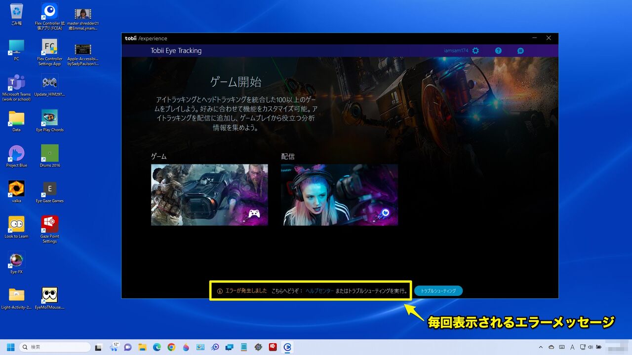632x355 pixels.
Task: Select the Light-Activity-2 folder icon
Action: [16, 298]
